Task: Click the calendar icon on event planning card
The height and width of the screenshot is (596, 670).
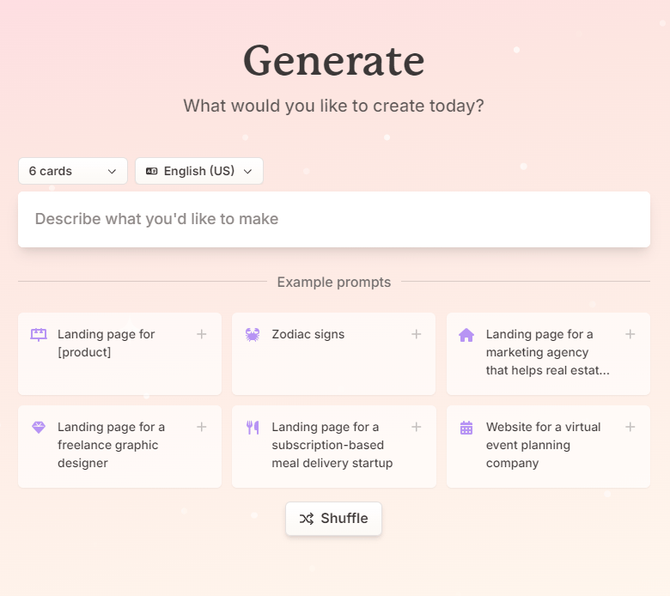Action: 466,428
